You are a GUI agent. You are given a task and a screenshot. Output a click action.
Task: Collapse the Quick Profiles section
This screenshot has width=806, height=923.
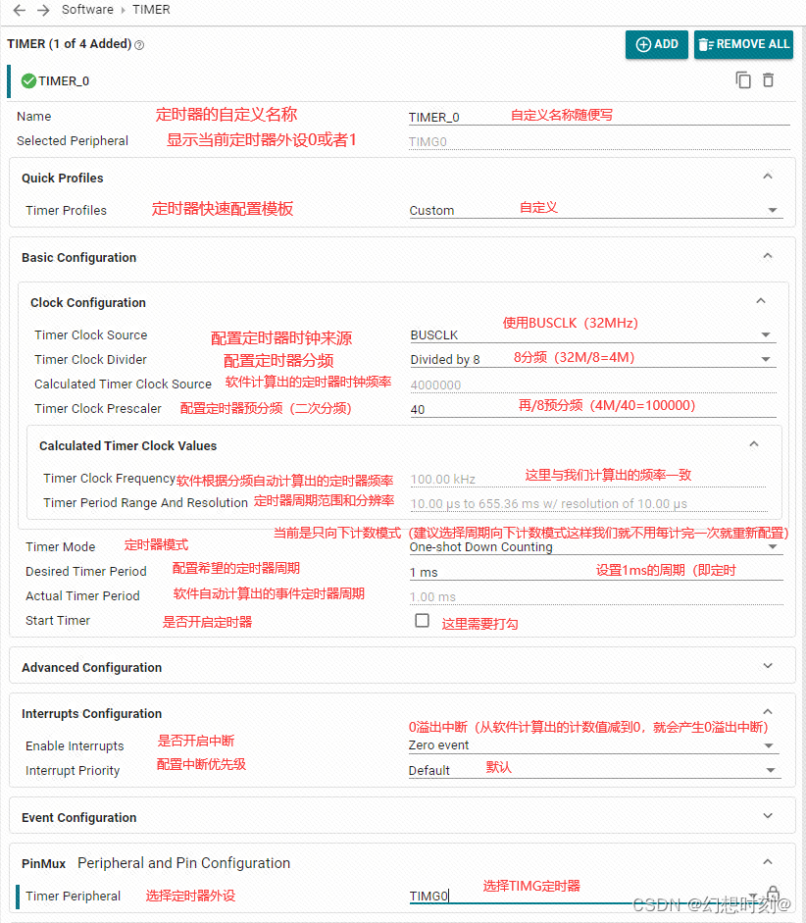pyautogui.click(x=767, y=177)
